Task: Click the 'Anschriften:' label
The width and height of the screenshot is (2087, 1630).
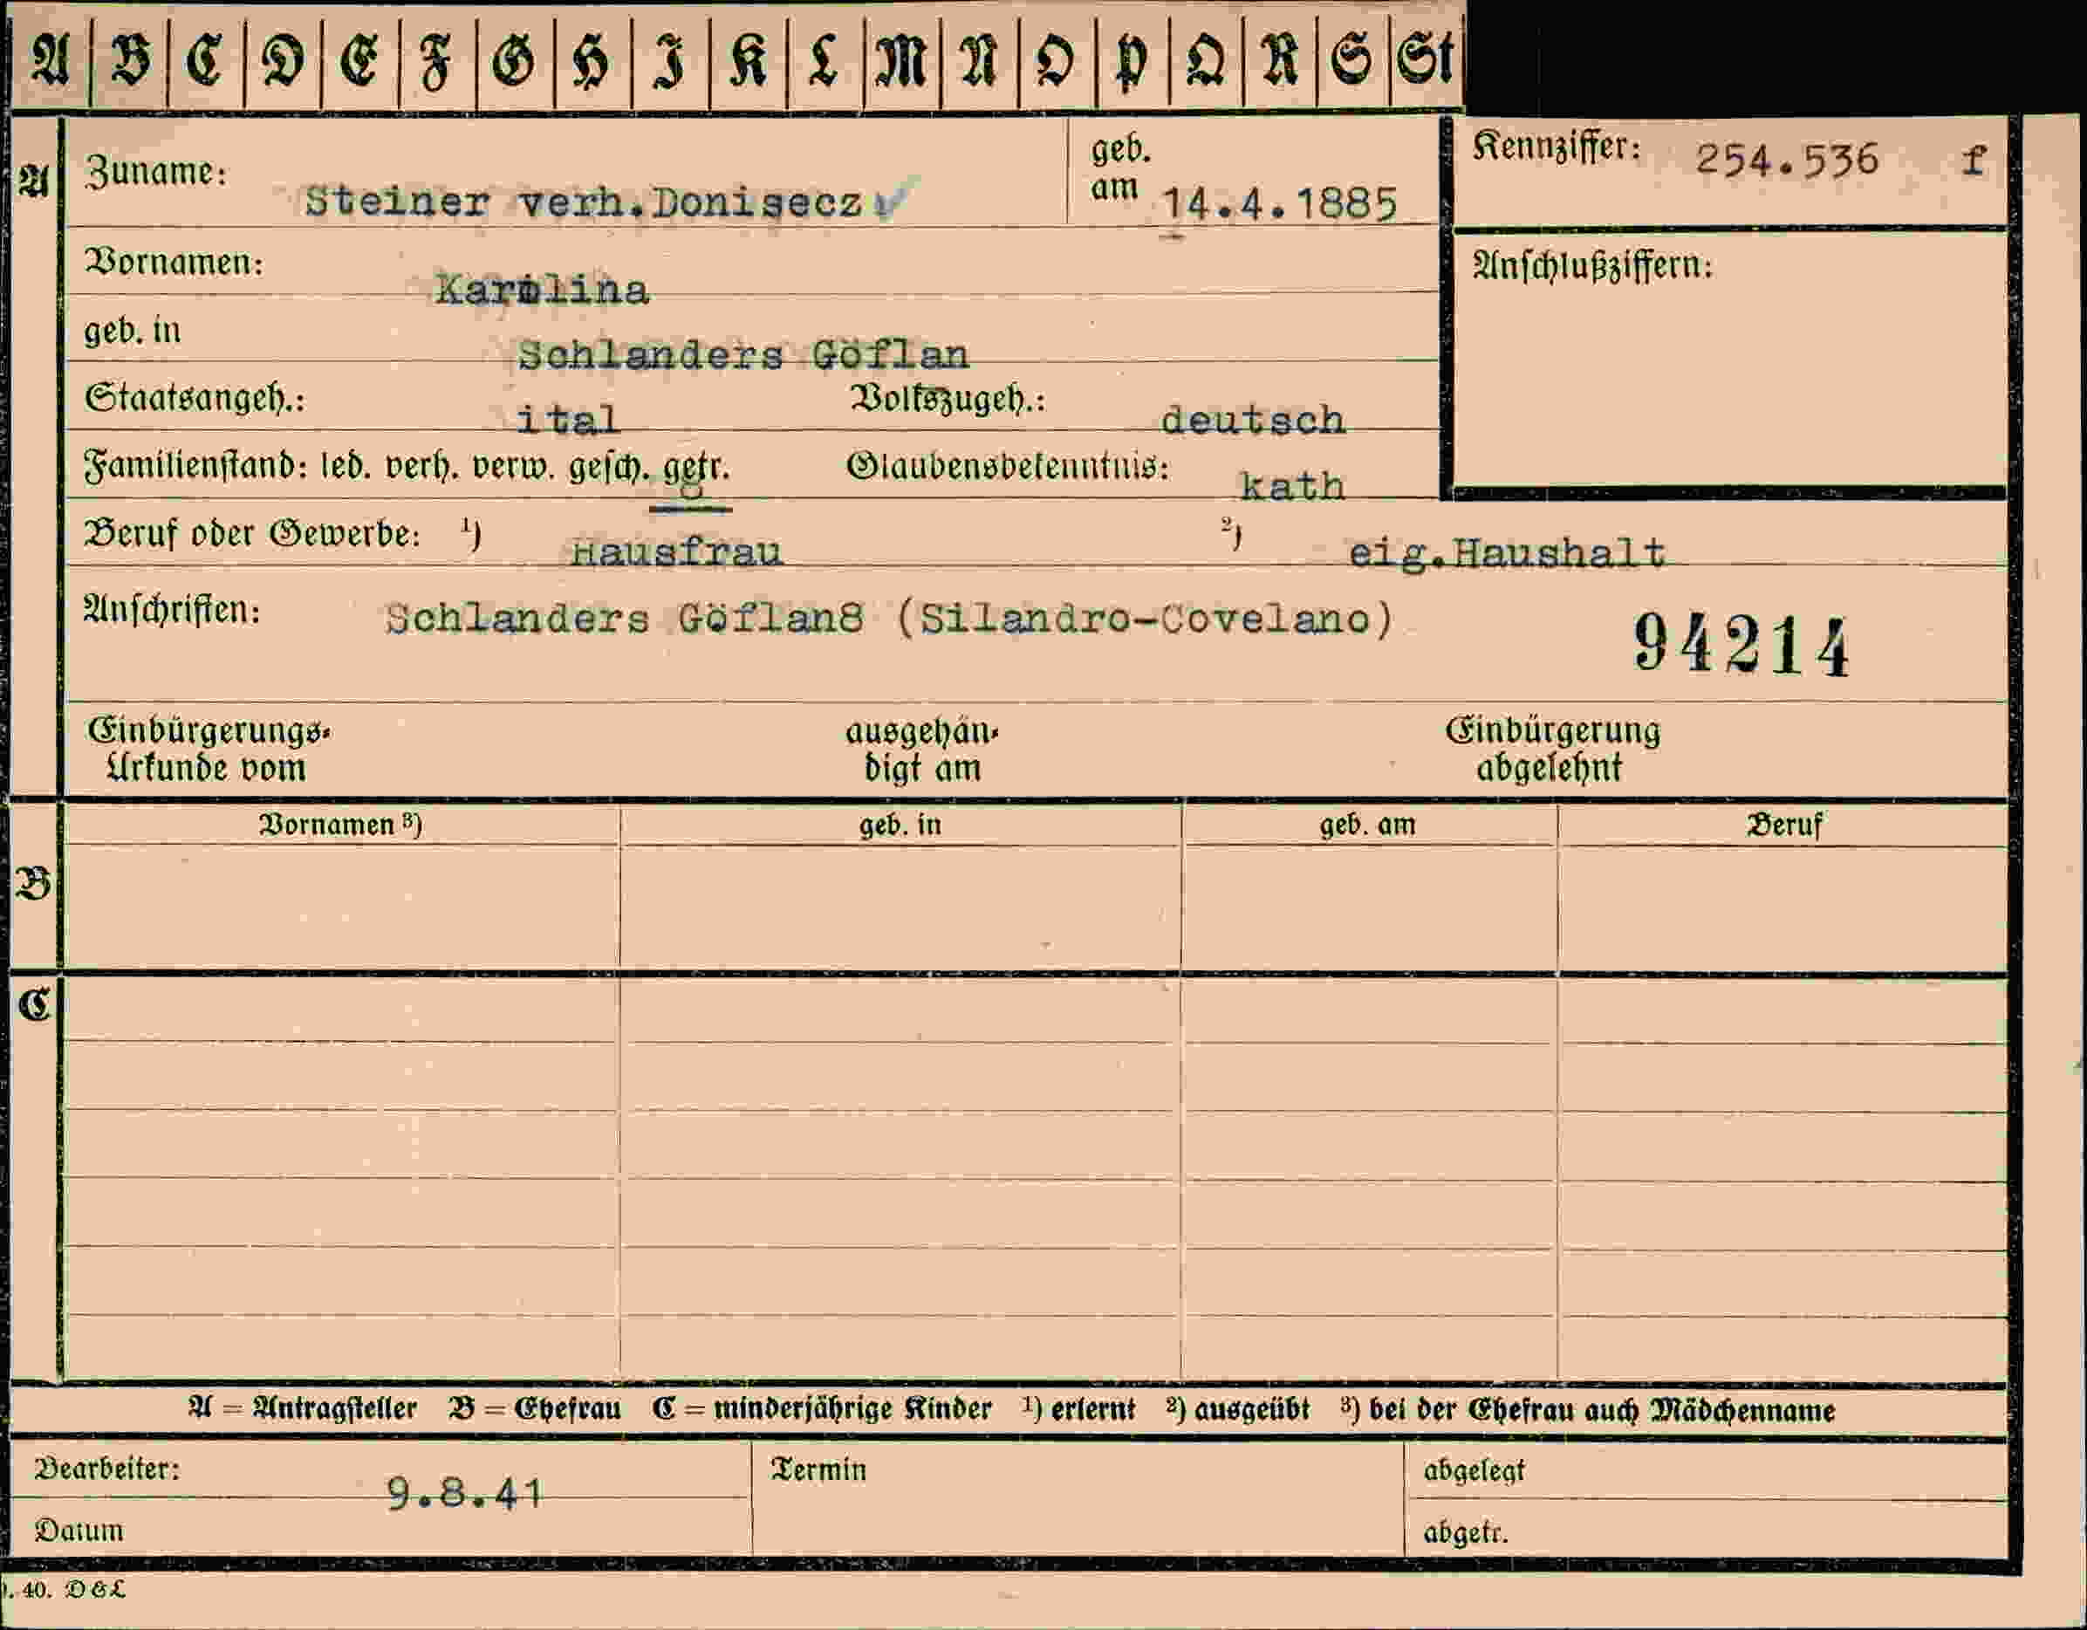Action: coord(172,610)
